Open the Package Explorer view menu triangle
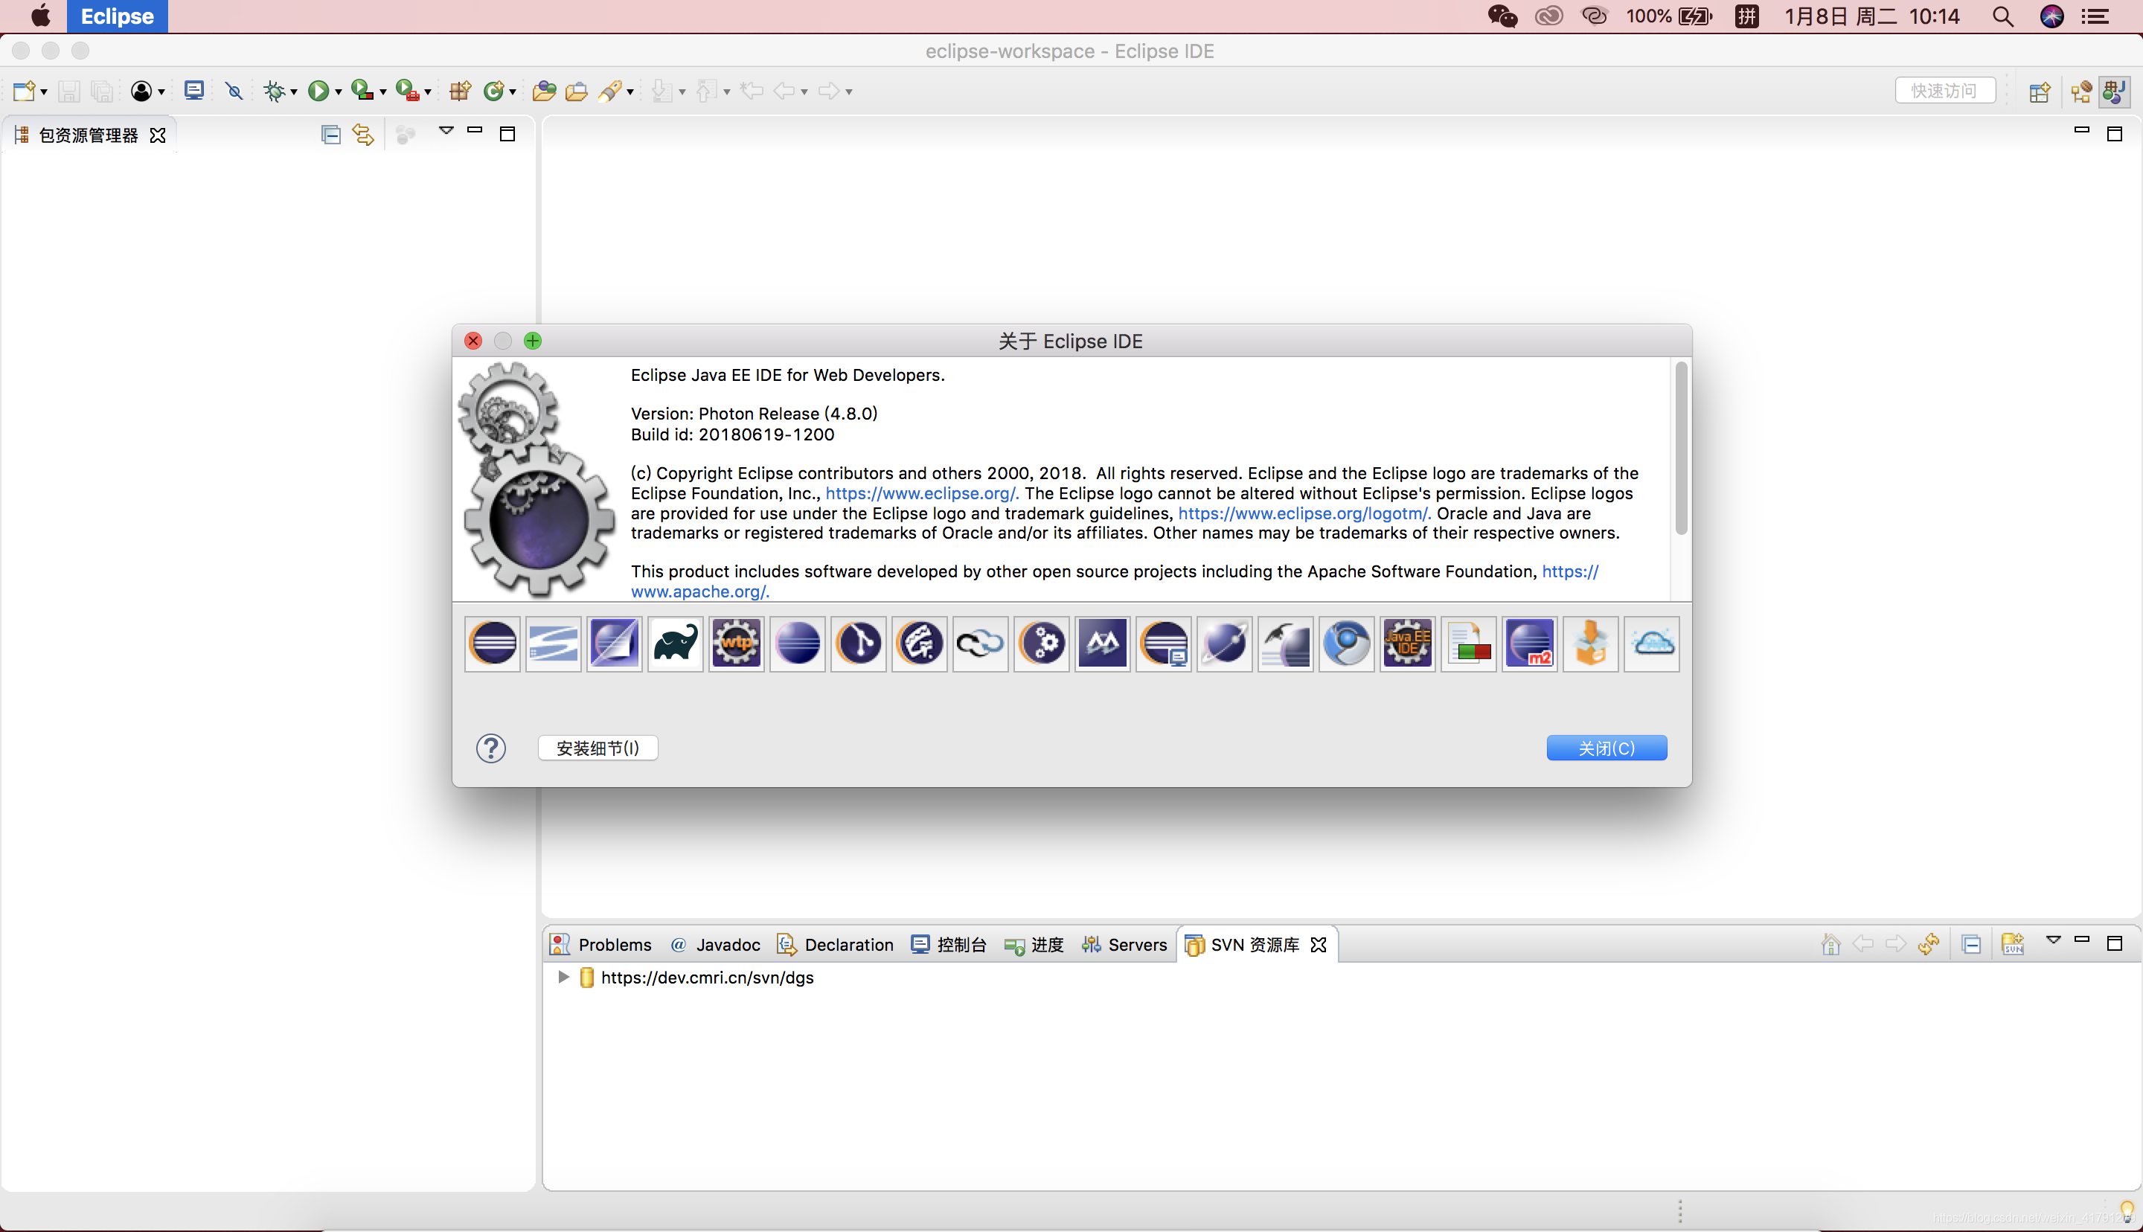The width and height of the screenshot is (2143, 1232). (446, 130)
